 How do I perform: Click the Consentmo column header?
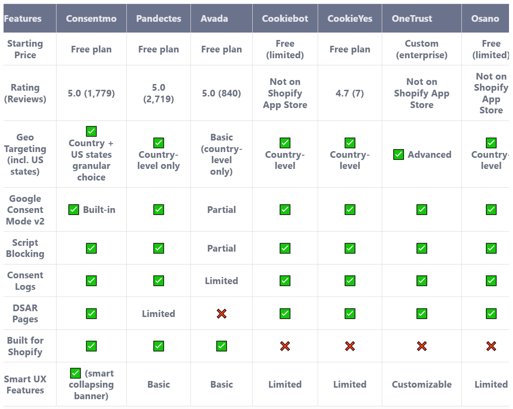91,19
